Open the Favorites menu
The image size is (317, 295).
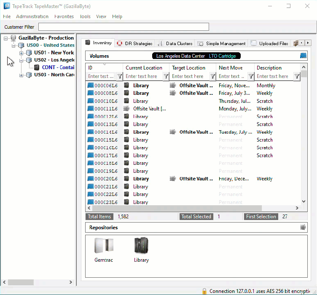64,16
